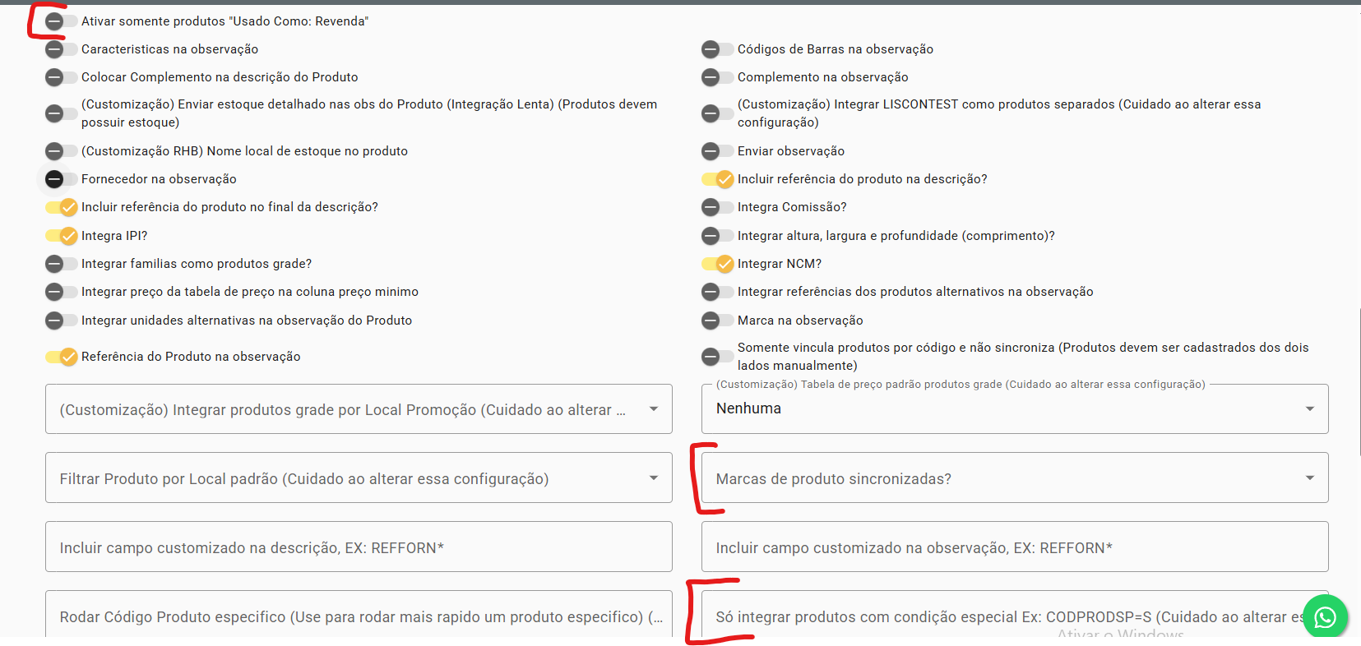1361x646 pixels.
Task: Click "Incluir campo customizado na descrição" field
Action: click(x=359, y=547)
